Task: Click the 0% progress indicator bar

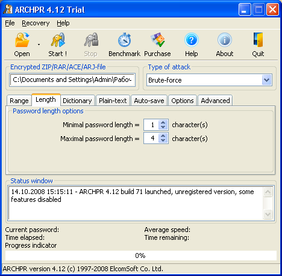Action: [141, 256]
